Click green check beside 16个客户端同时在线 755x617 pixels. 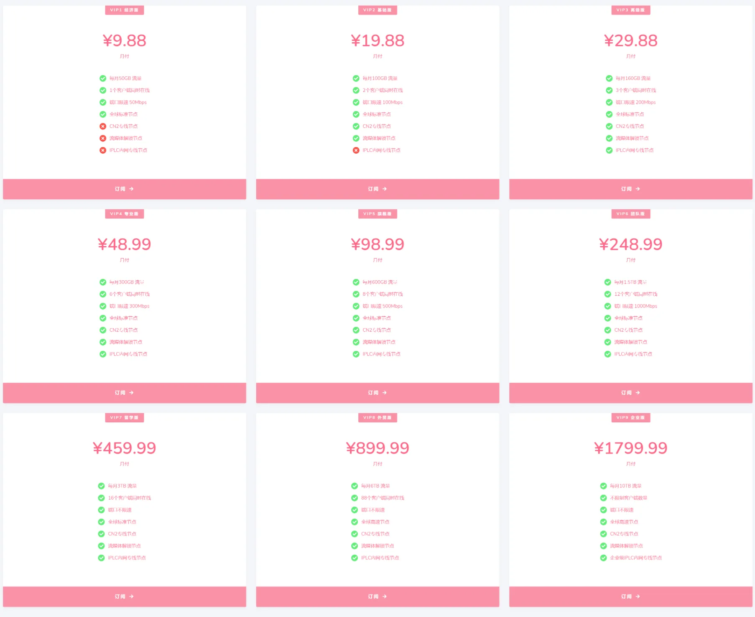tap(101, 498)
